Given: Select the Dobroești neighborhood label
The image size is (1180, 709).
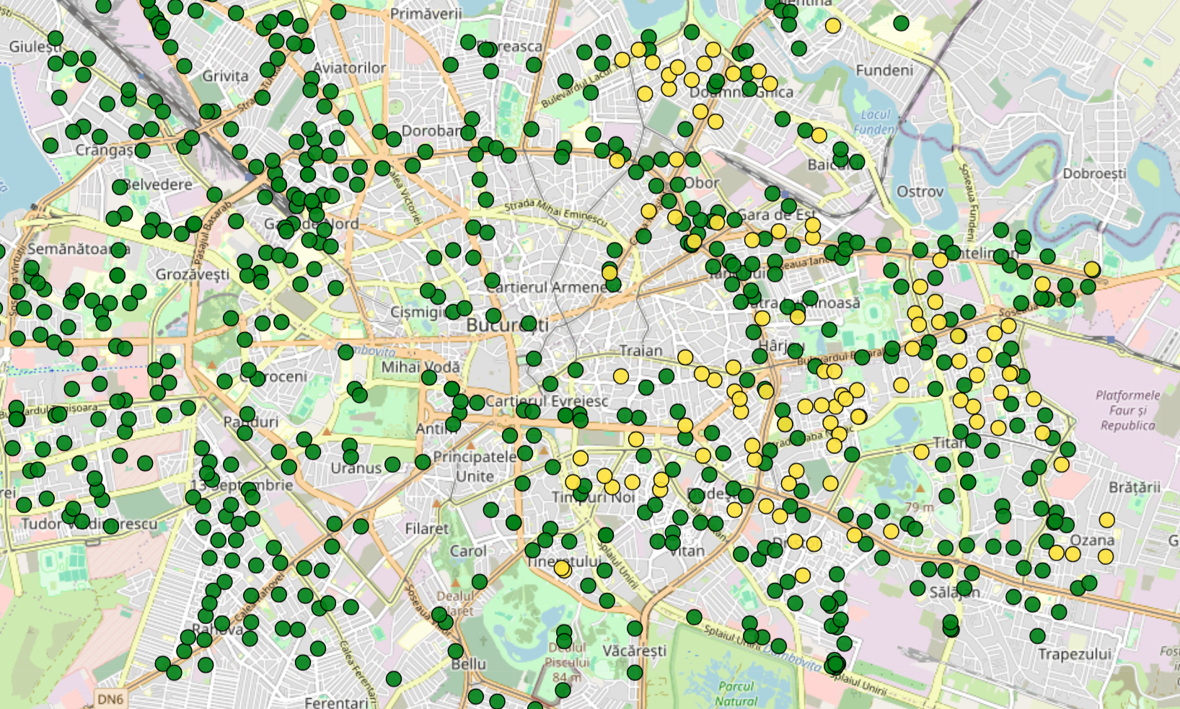Looking at the screenshot, I should pyautogui.click(x=1093, y=174).
